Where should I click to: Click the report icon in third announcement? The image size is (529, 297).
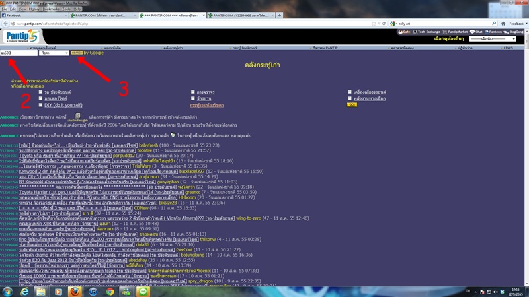point(173,135)
